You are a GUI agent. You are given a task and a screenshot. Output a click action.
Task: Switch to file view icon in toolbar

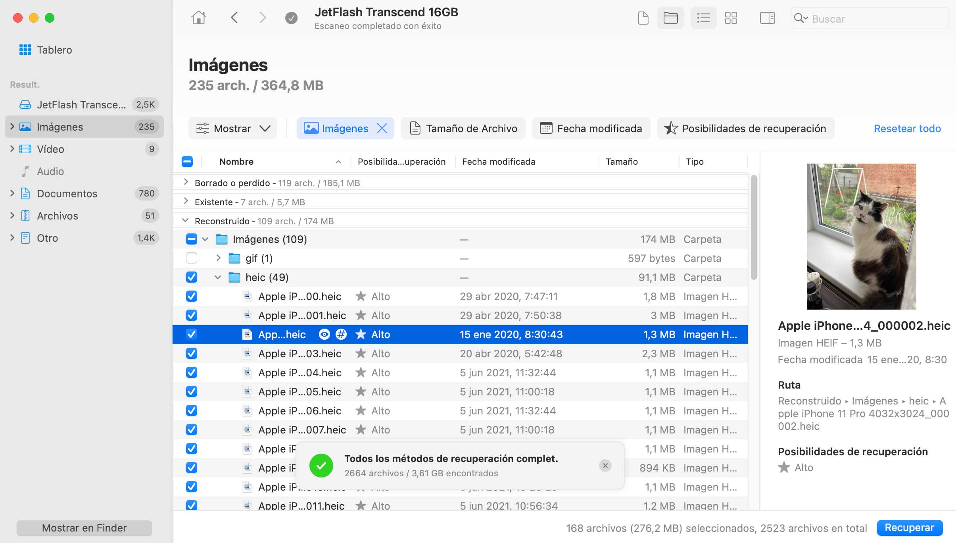pyautogui.click(x=643, y=18)
